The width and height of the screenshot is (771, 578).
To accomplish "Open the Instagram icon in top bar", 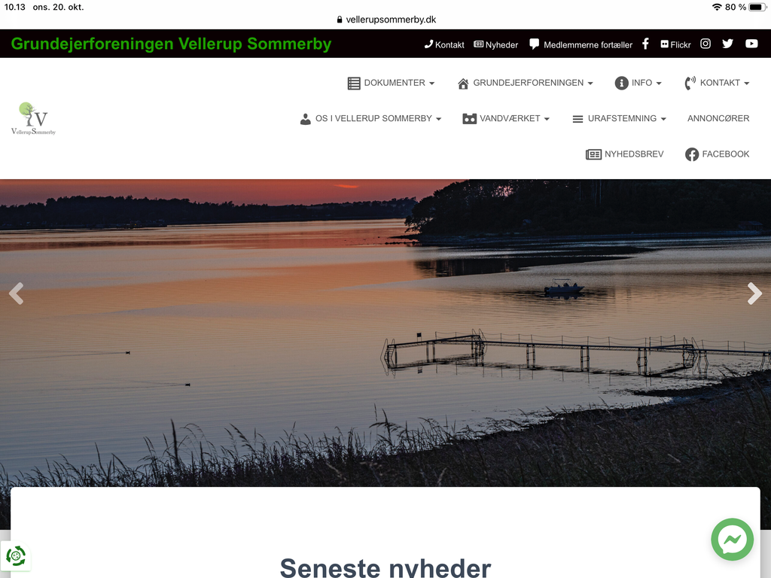I will (705, 44).
